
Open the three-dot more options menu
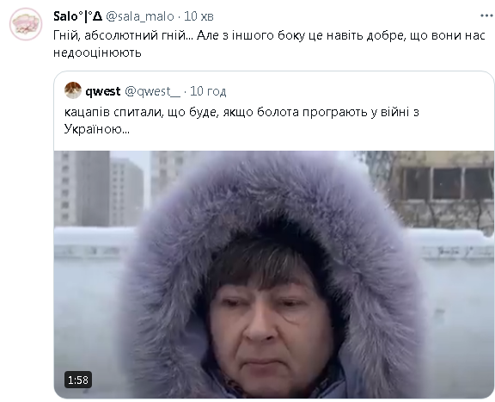point(487,15)
